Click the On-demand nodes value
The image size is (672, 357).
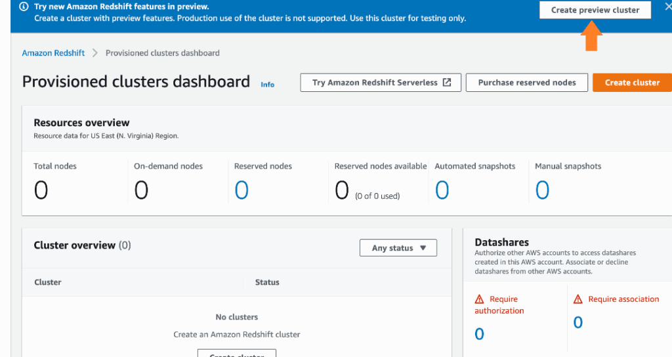coord(141,190)
